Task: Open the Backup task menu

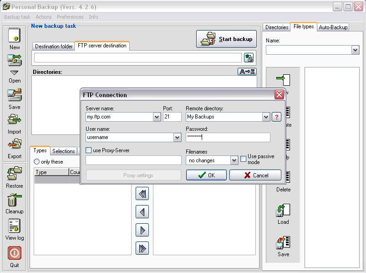Action: pos(17,17)
